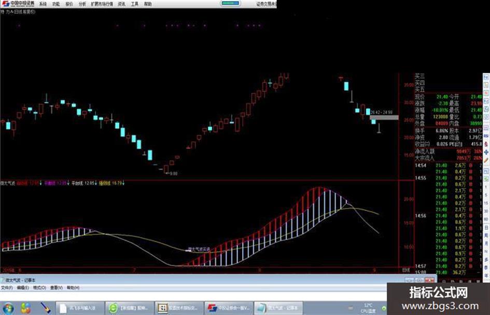Image resolution: width=490 pixels, height=315 pixels.
Task: Click the Windows Start orb
Action: (8, 308)
